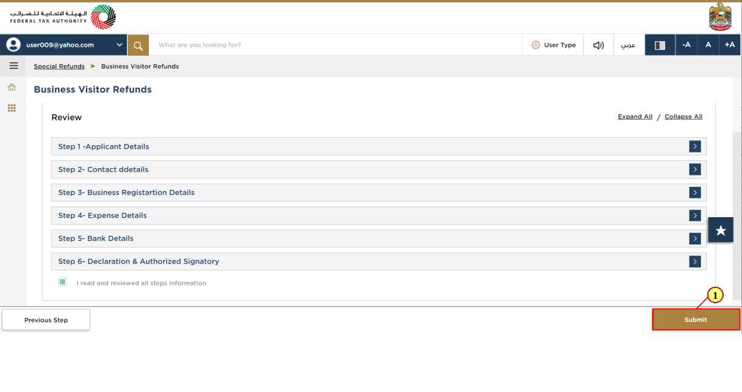Submit the refund application
The width and height of the screenshot is (742, 392).
696,319
